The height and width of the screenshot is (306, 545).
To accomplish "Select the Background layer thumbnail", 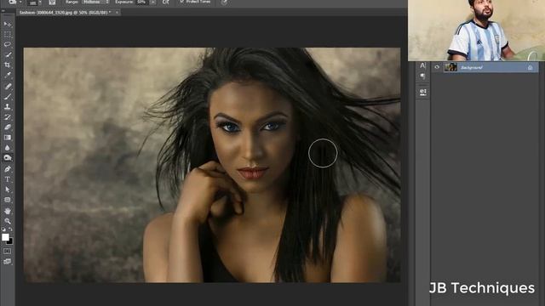I will (450, 67).
